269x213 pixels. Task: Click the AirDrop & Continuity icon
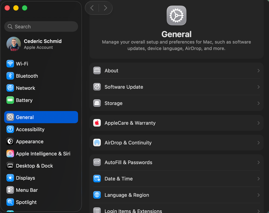[97, 143]
